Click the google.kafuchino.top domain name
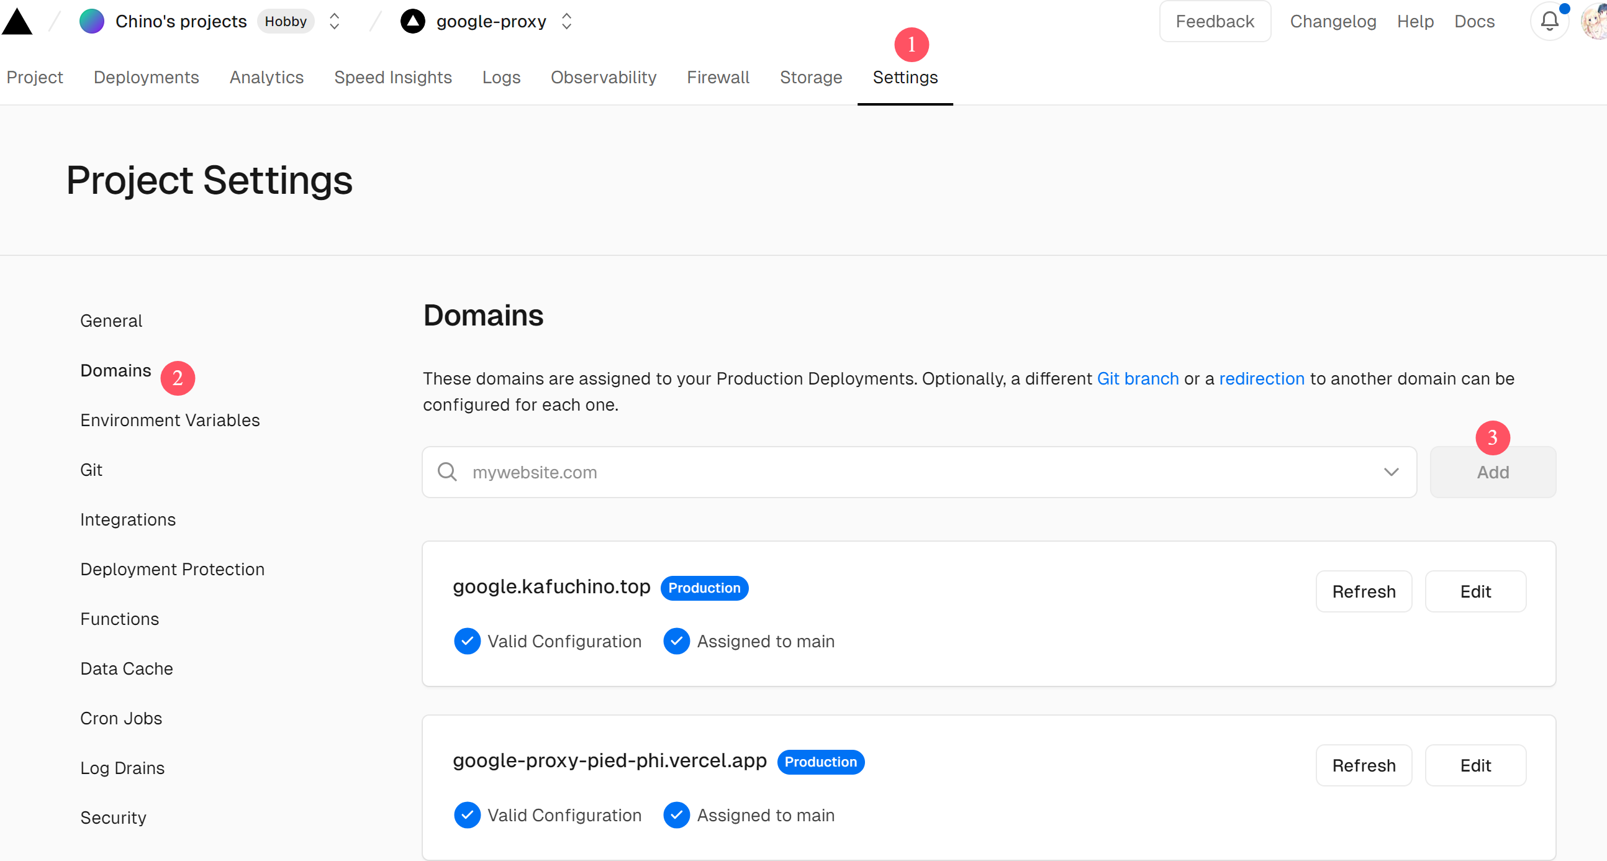Screen dimensions: 1607x861 coord(551,586)
